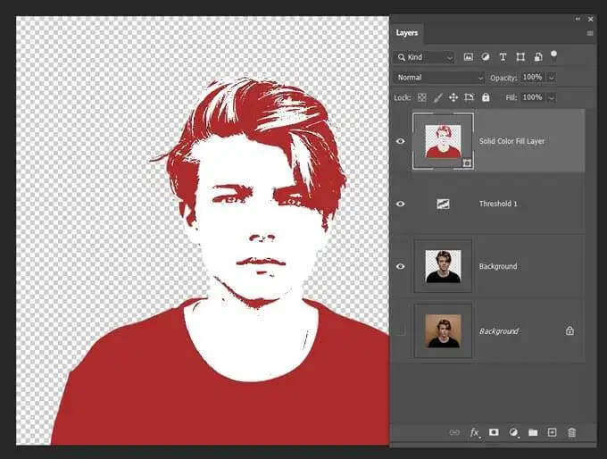Show the hidden locked Background layer
This screenshot has height=459, width=607.
[x=400, y=331]
